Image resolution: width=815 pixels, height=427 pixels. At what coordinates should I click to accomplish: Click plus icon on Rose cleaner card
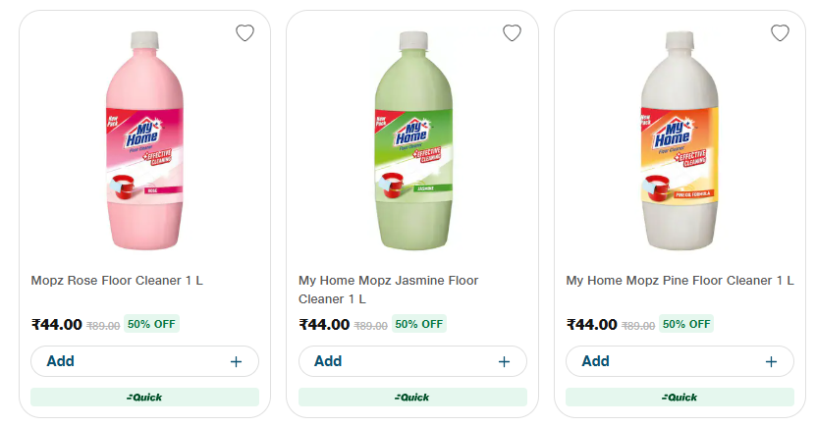(236, 361)
